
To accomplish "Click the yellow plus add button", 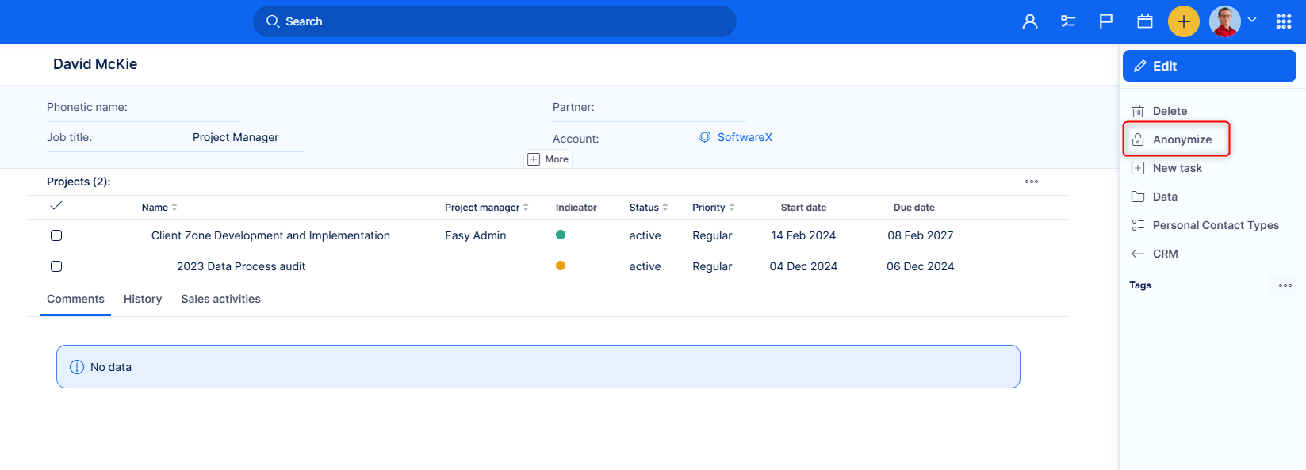I will tap(1183, 21).
